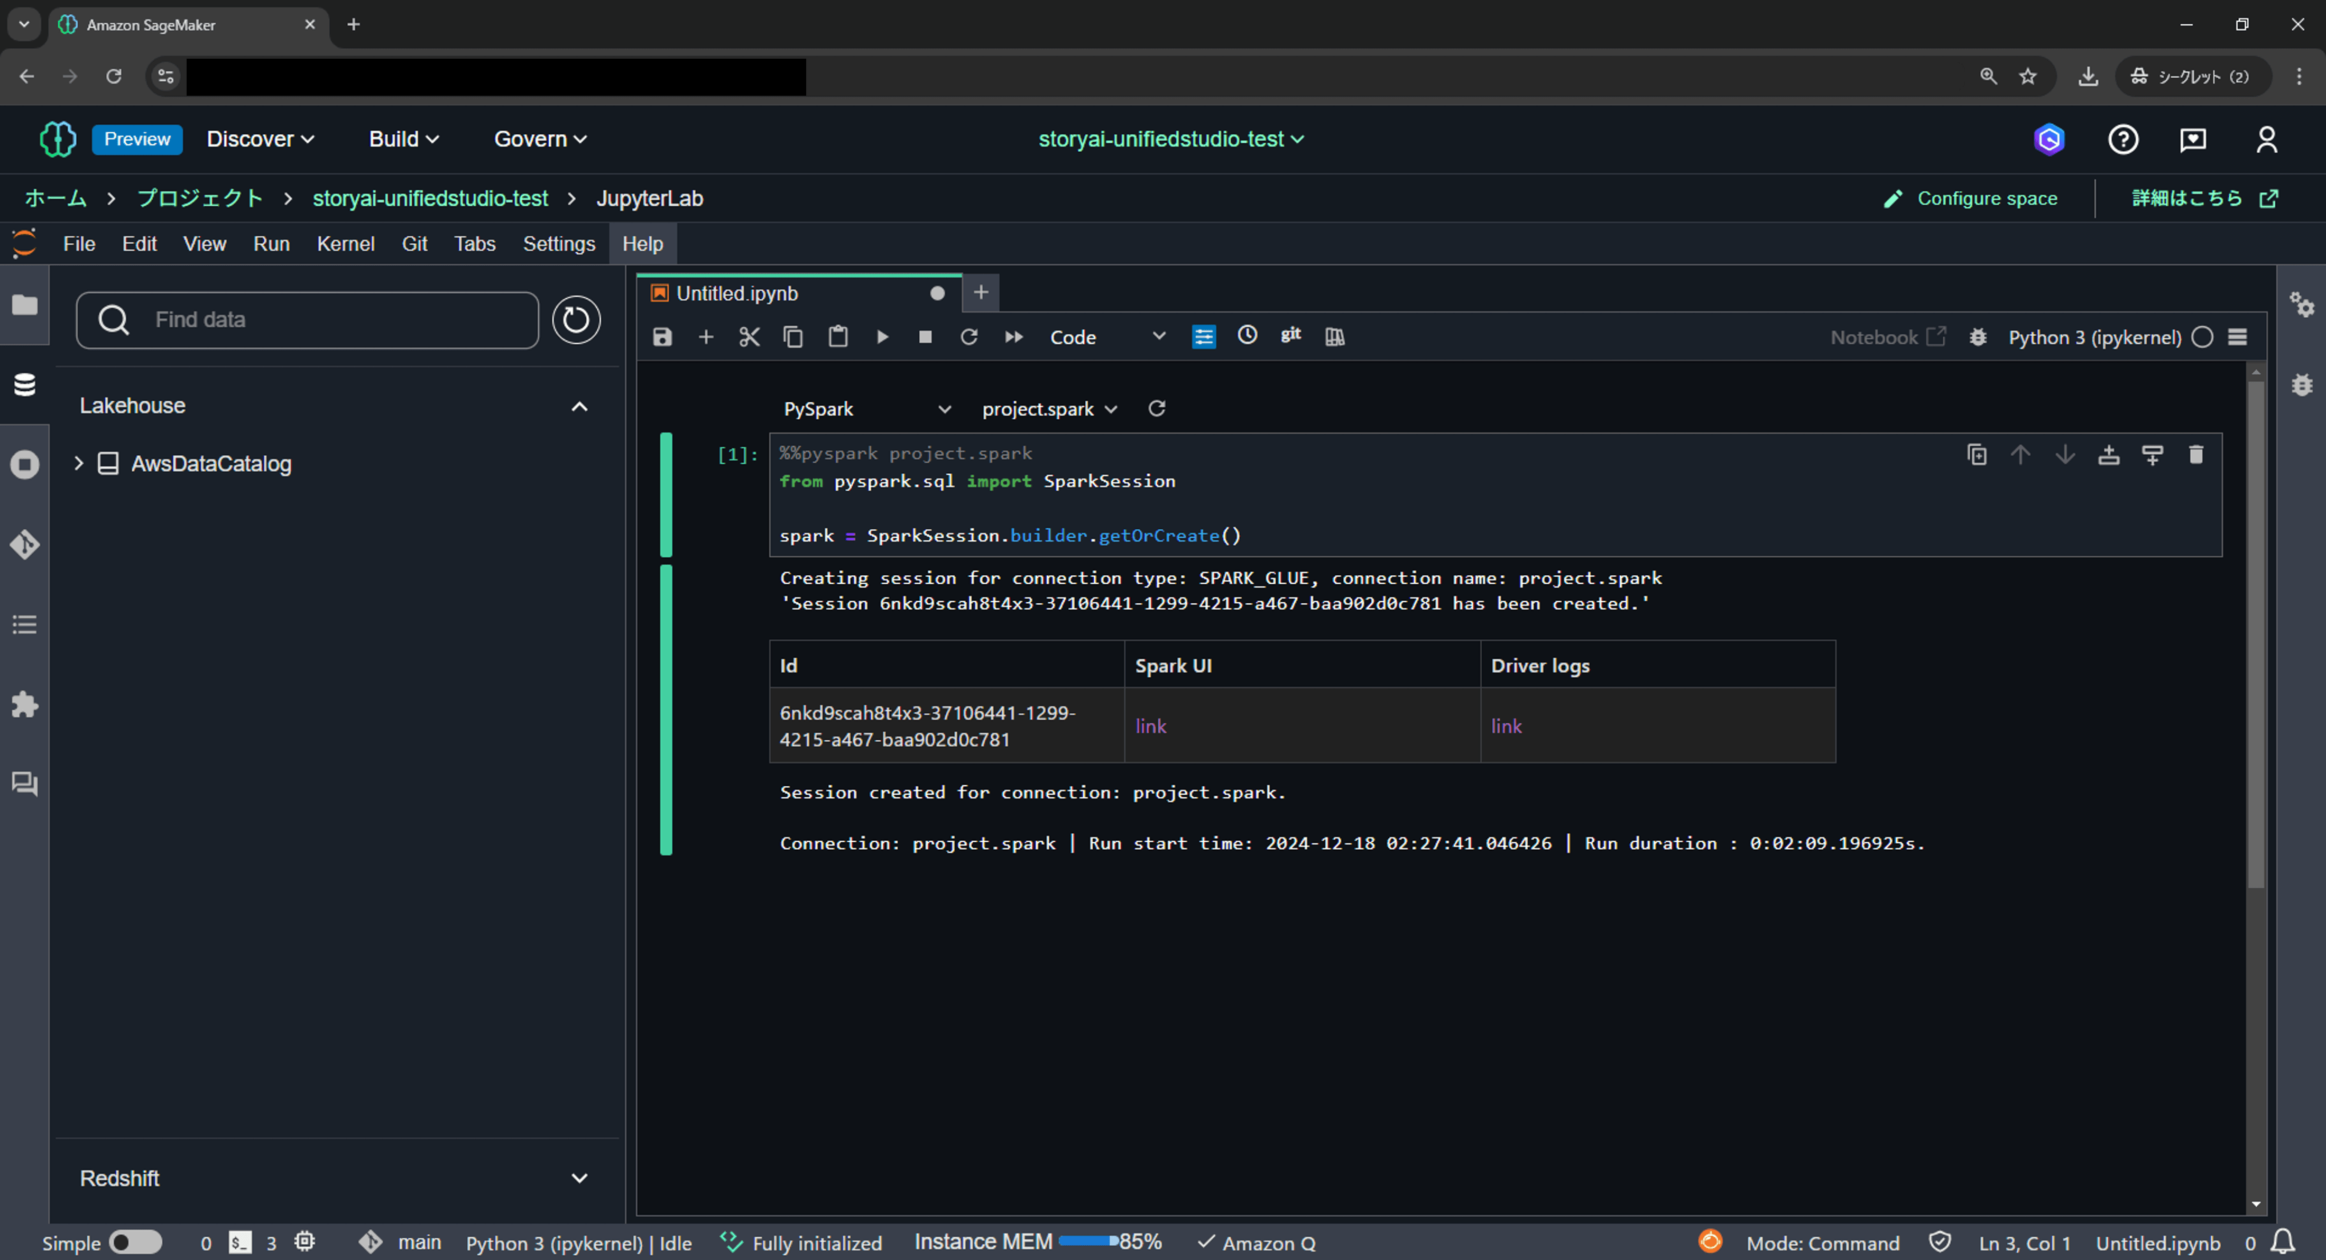The height and width of the screenshot is (1260, 2326).
Task: Open the project.spark connection dropdown
Action: point(1050,409)
